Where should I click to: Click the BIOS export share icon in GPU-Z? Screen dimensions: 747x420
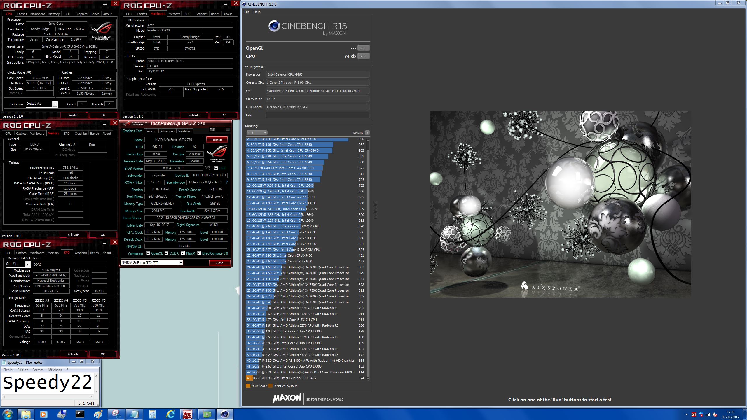pyautogui.click(x=207, y=168)
